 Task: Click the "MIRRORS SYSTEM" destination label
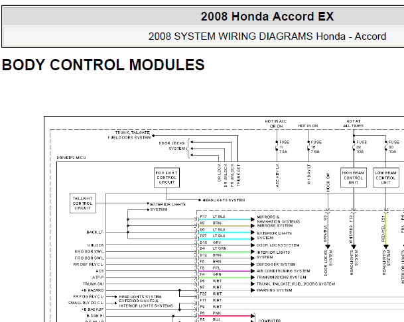coord(275,226)
